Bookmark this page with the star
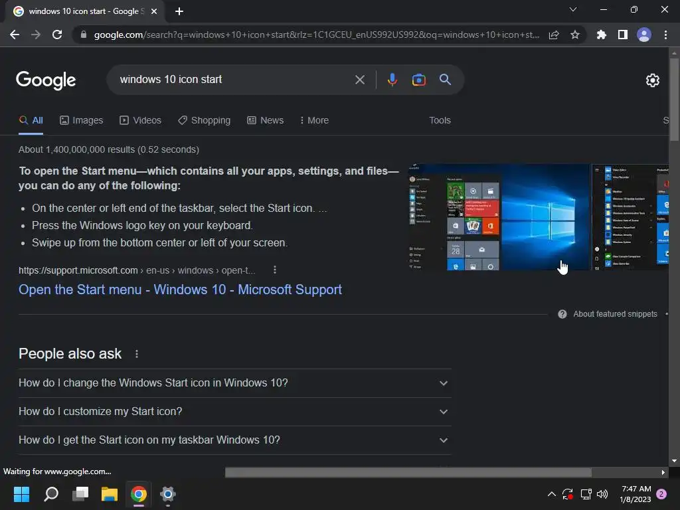This screenshot has width=680, height=510. click(574, 35)
